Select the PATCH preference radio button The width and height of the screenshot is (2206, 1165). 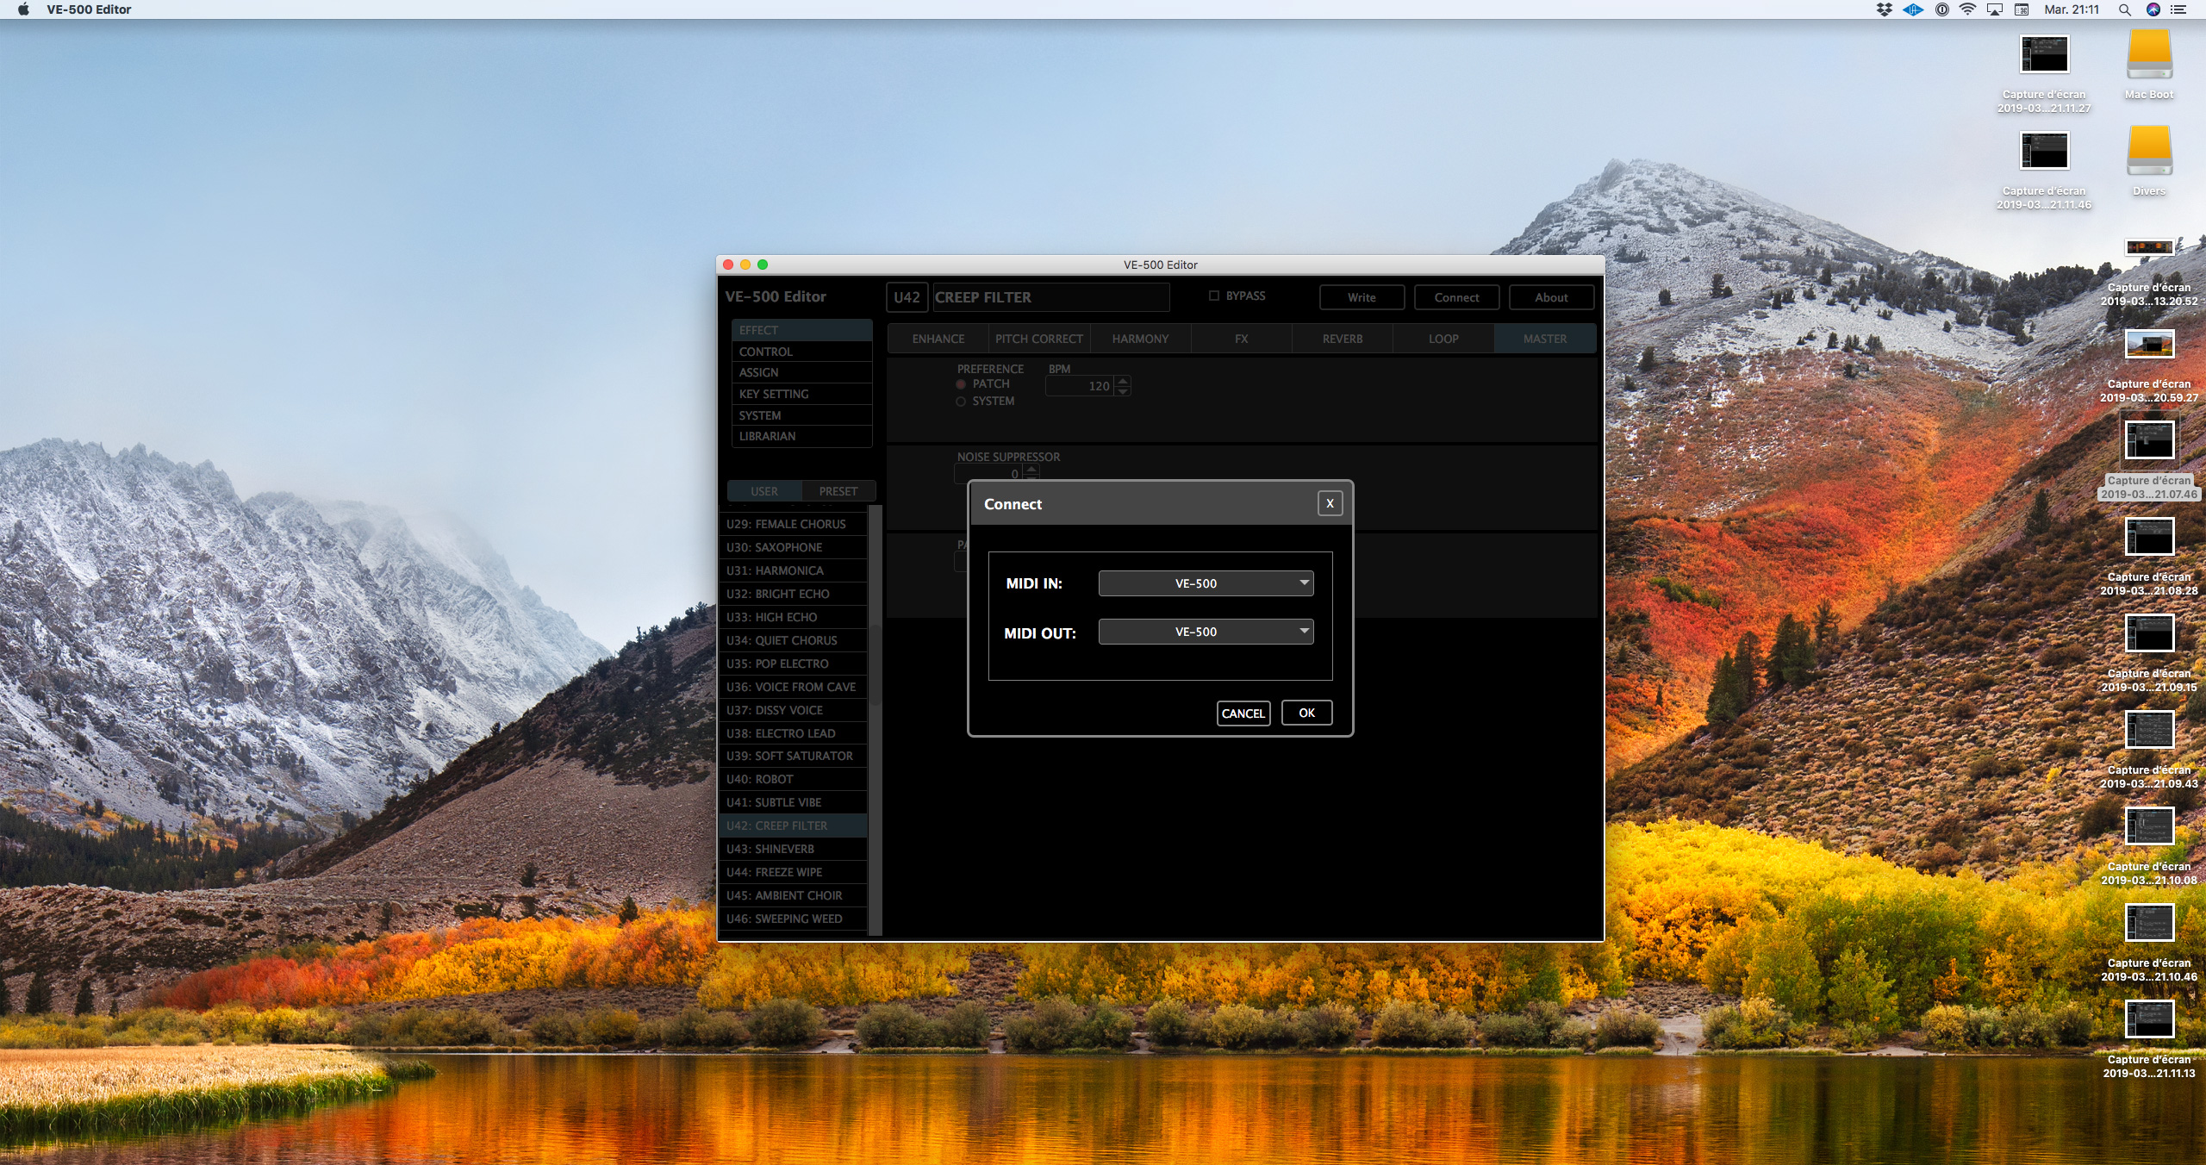[x=961, y=384]
